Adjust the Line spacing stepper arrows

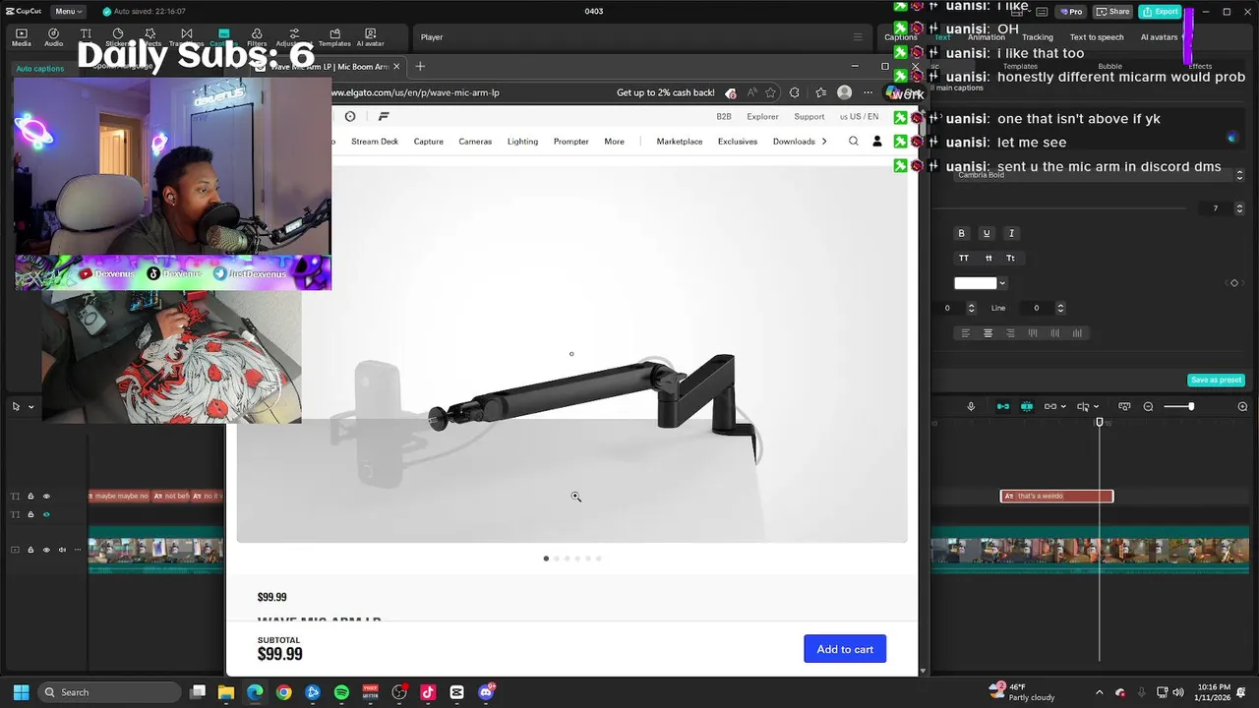point(1060,308)
